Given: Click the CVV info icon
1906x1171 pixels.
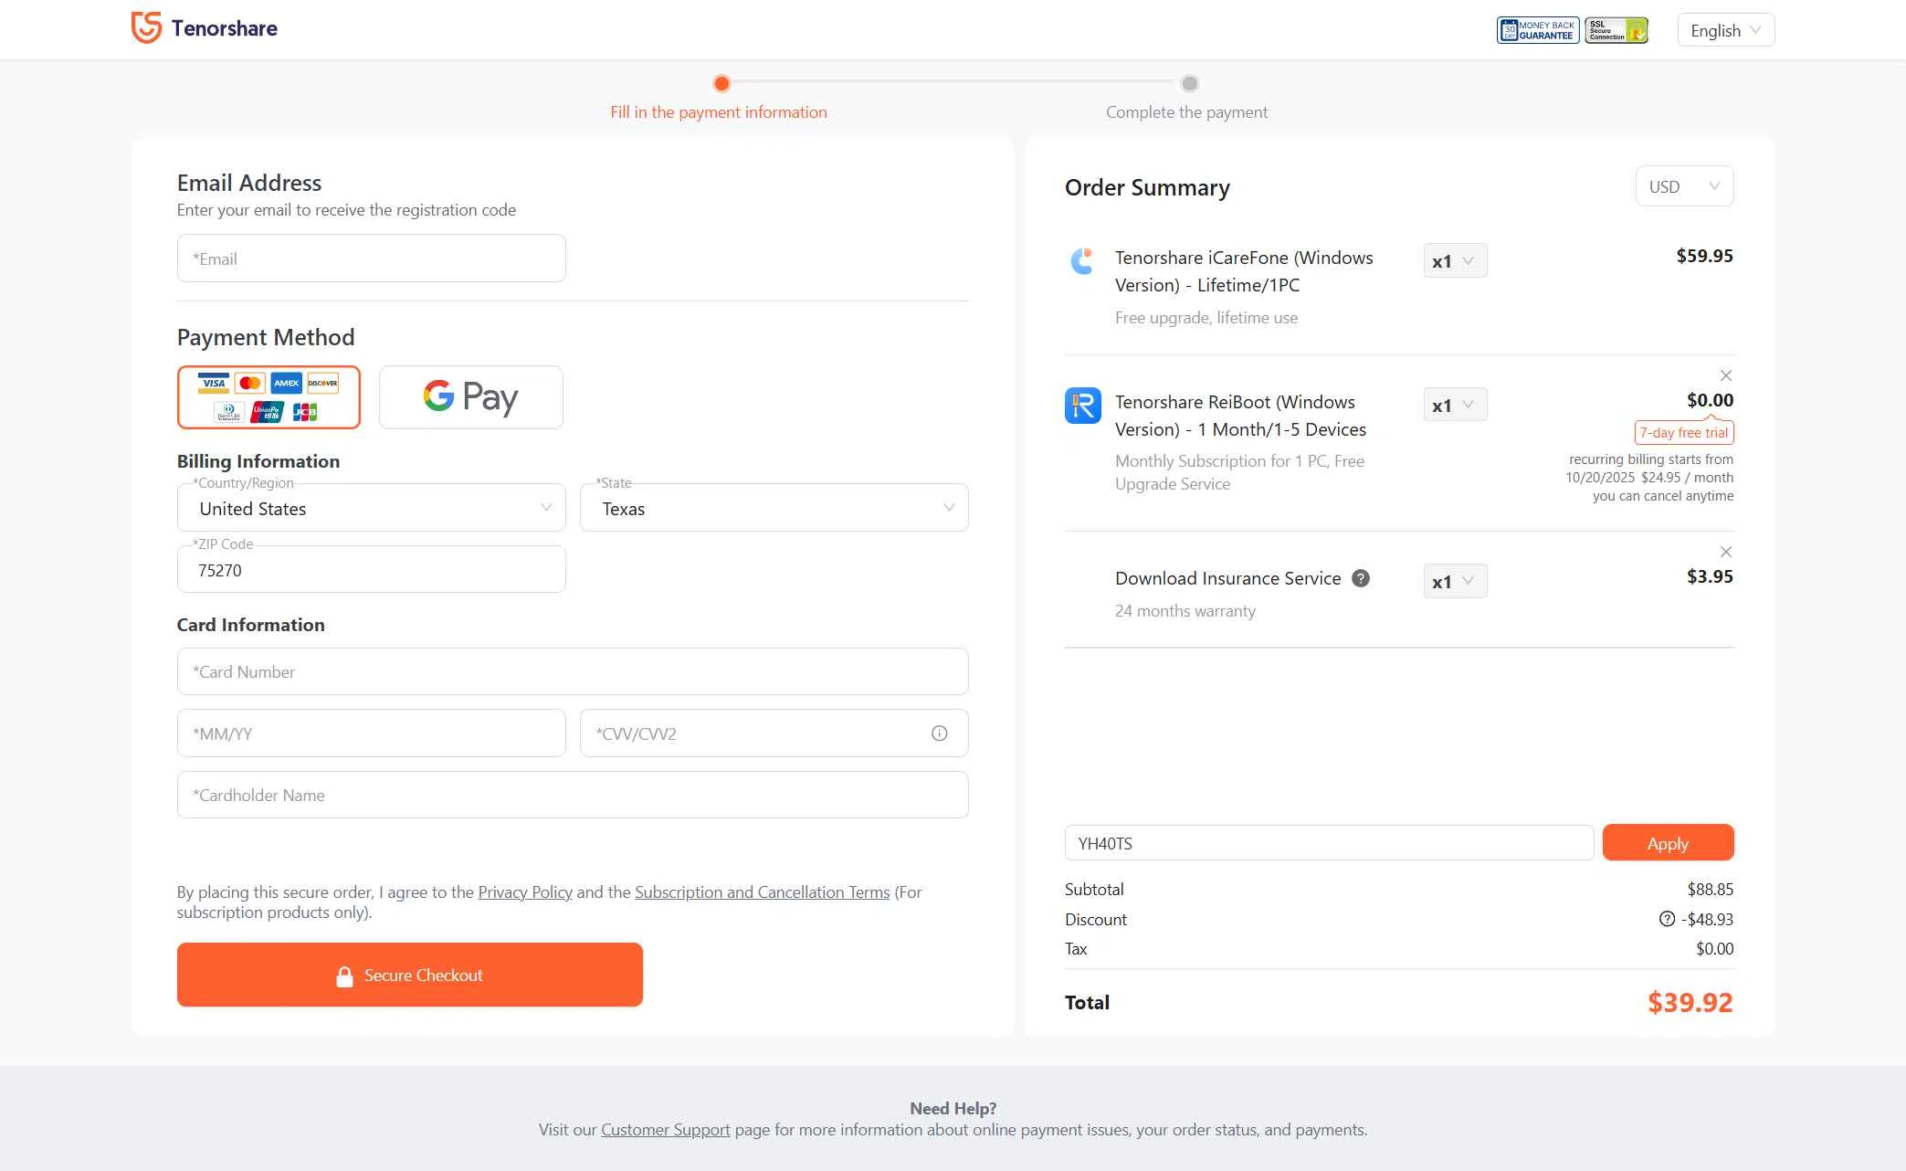Looking at the screenshot, I should [939, 733].
